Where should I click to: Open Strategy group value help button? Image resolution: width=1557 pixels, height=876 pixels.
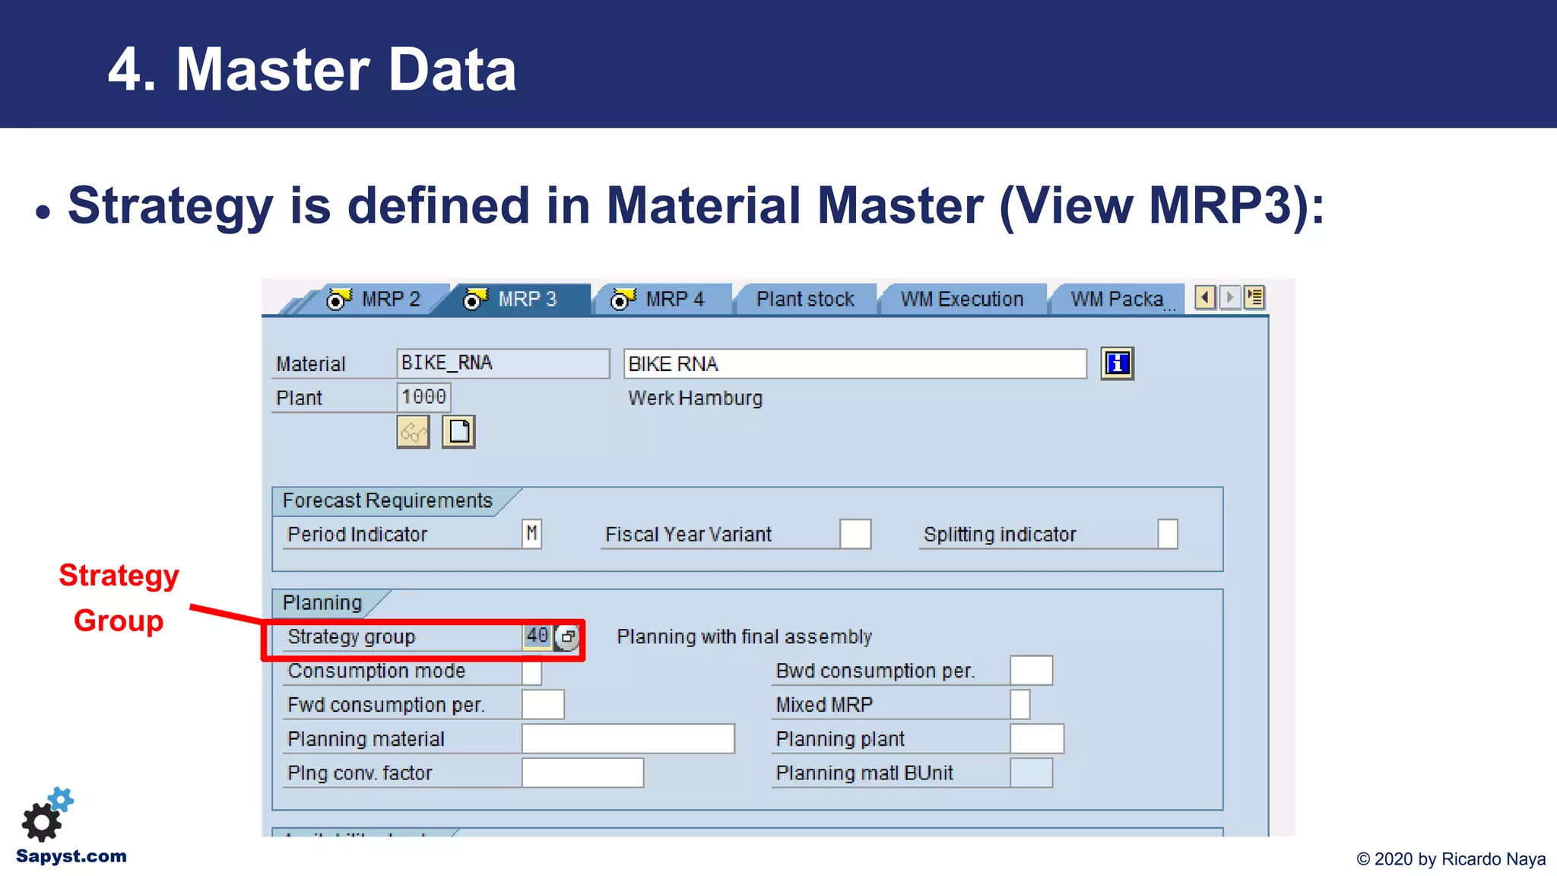point(566,636)
